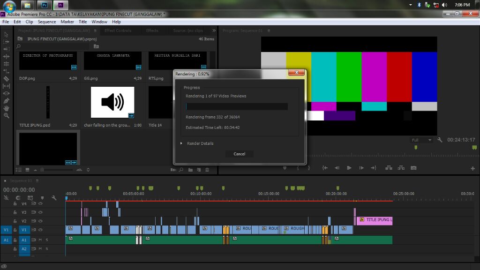Image resolution: width=480 pixels, height=270 pixels.
Task: Cancel the rendering process
Action: tap(240, 154)
